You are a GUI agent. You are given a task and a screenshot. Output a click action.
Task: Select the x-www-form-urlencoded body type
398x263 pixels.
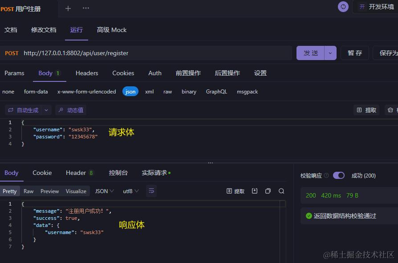(x=86, y=92)
